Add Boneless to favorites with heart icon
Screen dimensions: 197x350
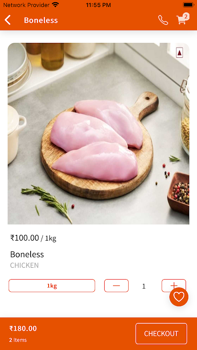(x=179, y=297)
